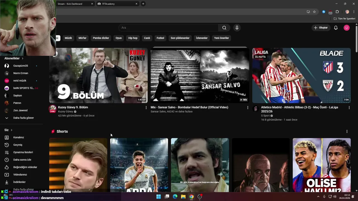Click the S Sport channel avatar
The width and height of the screenshot is (358, 201).
click(256, 109)
